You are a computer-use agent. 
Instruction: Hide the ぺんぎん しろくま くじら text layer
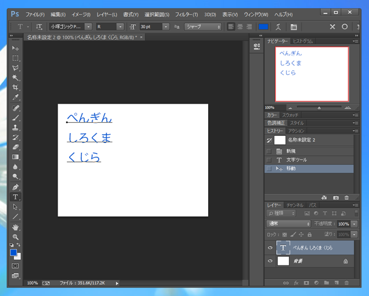[x=270, y=247]
